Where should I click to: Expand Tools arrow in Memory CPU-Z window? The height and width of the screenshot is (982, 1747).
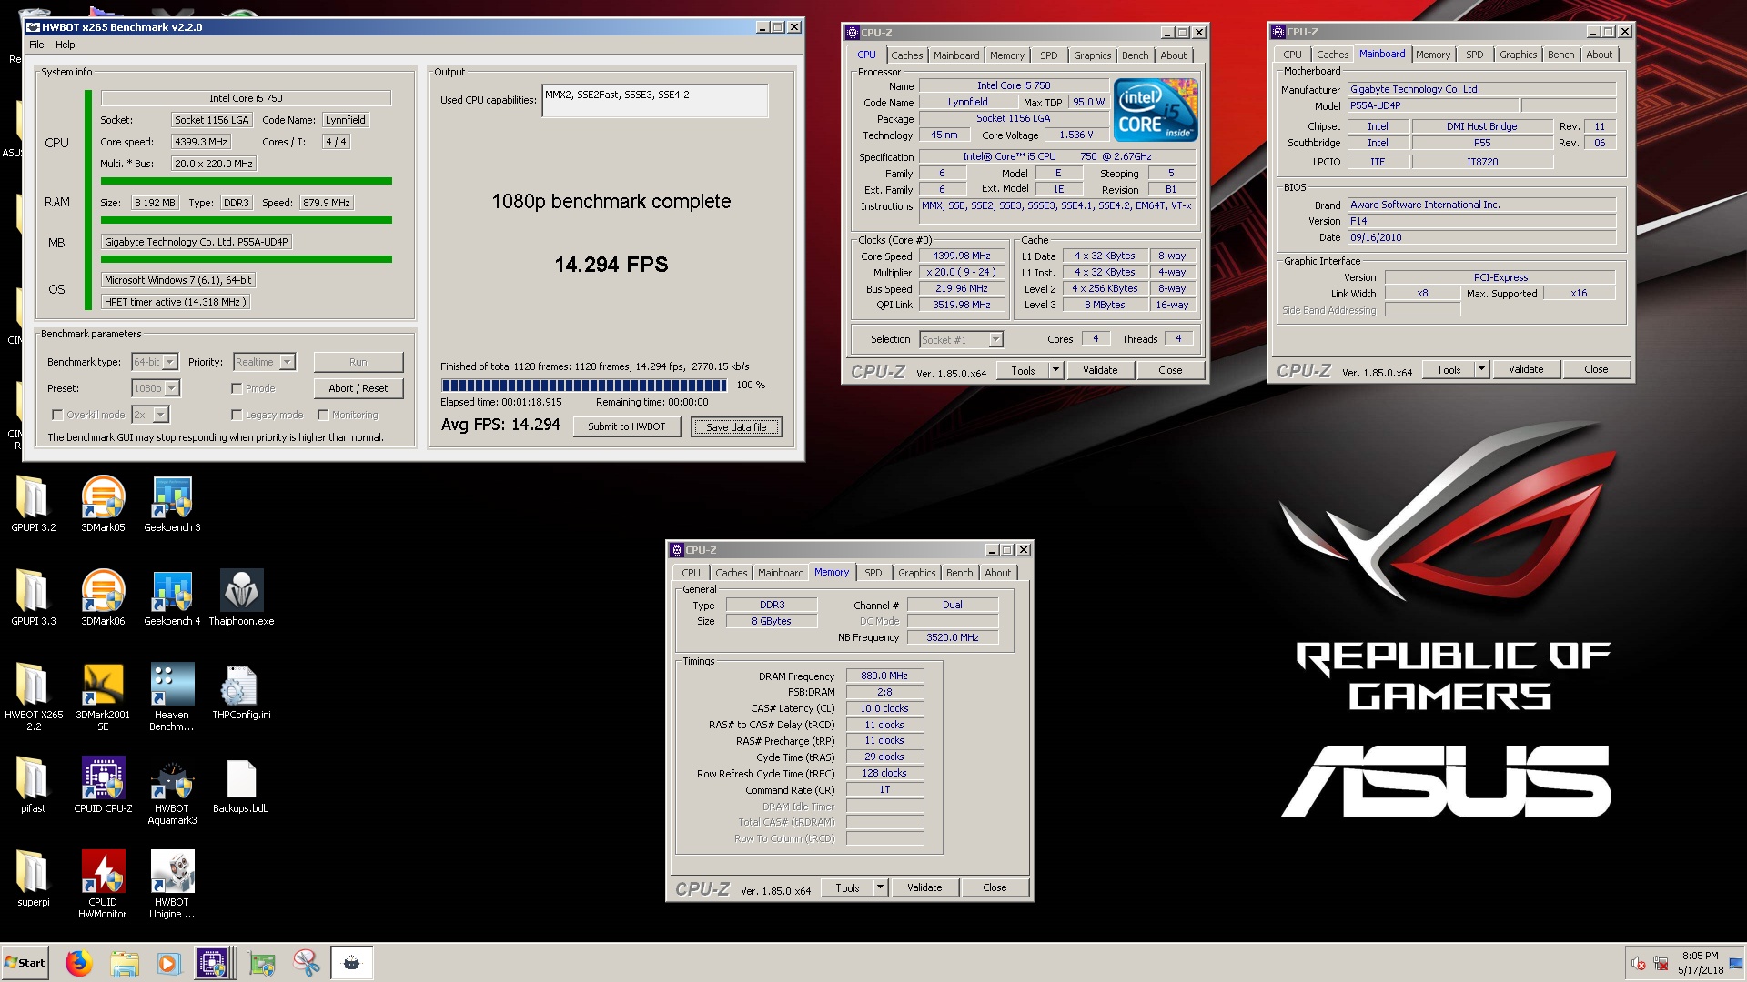[x=880, y=887]
